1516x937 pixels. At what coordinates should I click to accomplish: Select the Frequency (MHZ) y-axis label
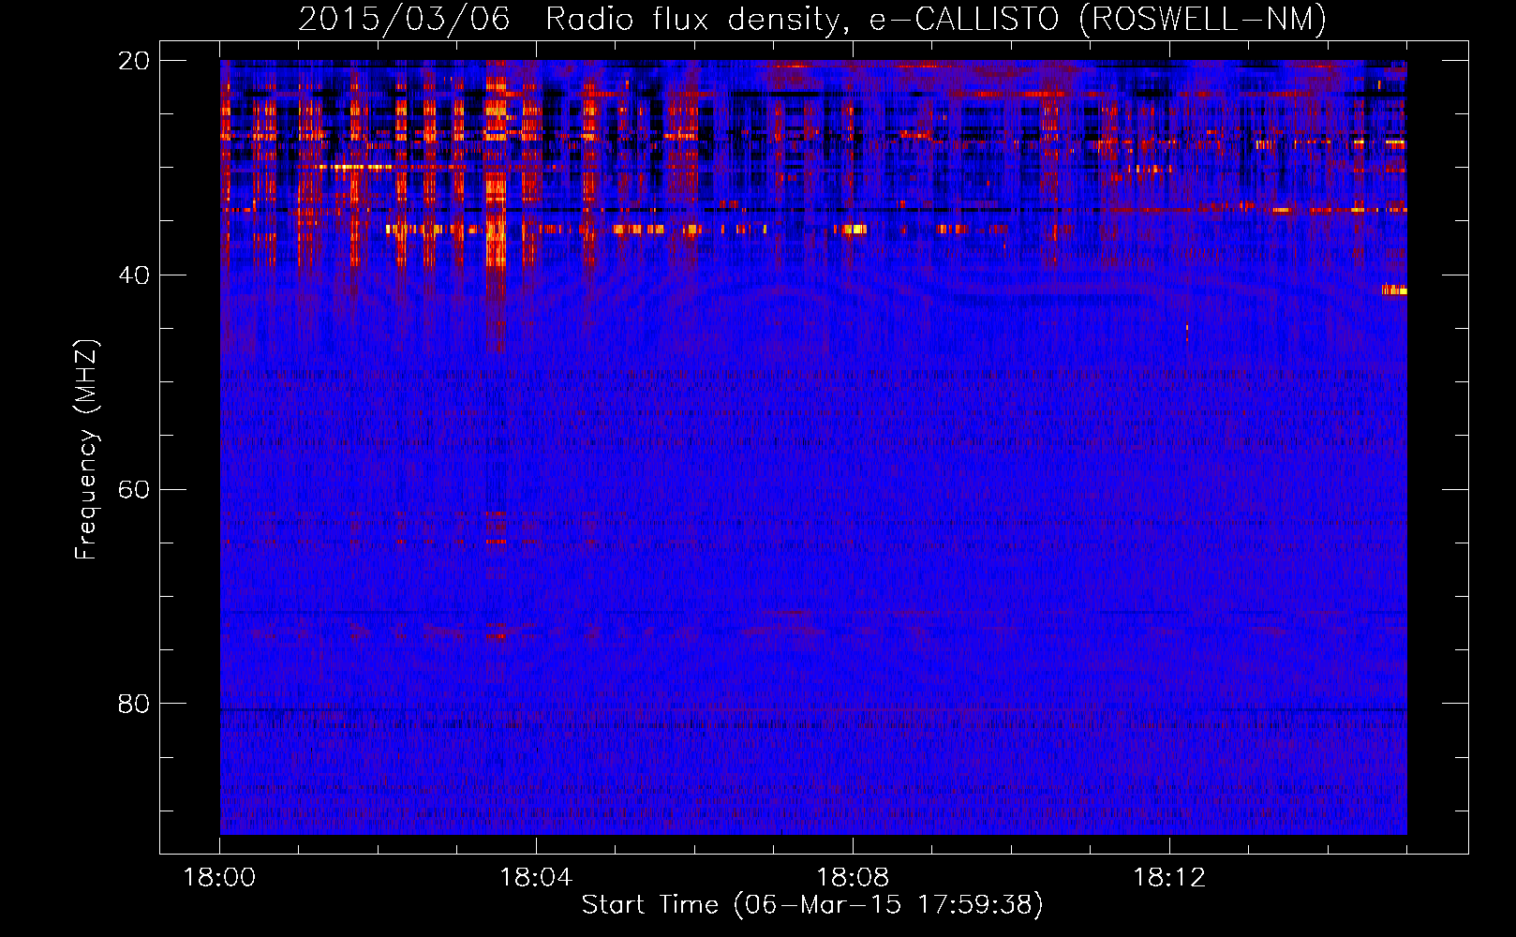click(x=86, y=450)
